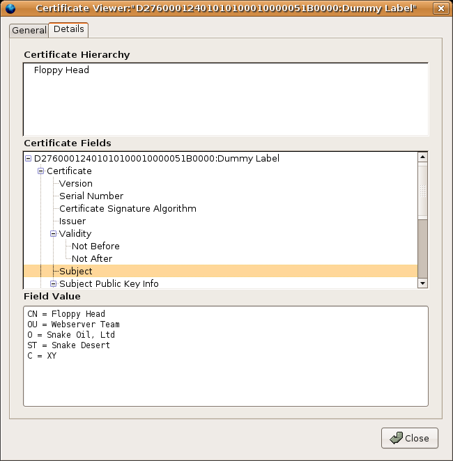Select the Details tab
Screen dimensions: 453x461
[68, 29]
